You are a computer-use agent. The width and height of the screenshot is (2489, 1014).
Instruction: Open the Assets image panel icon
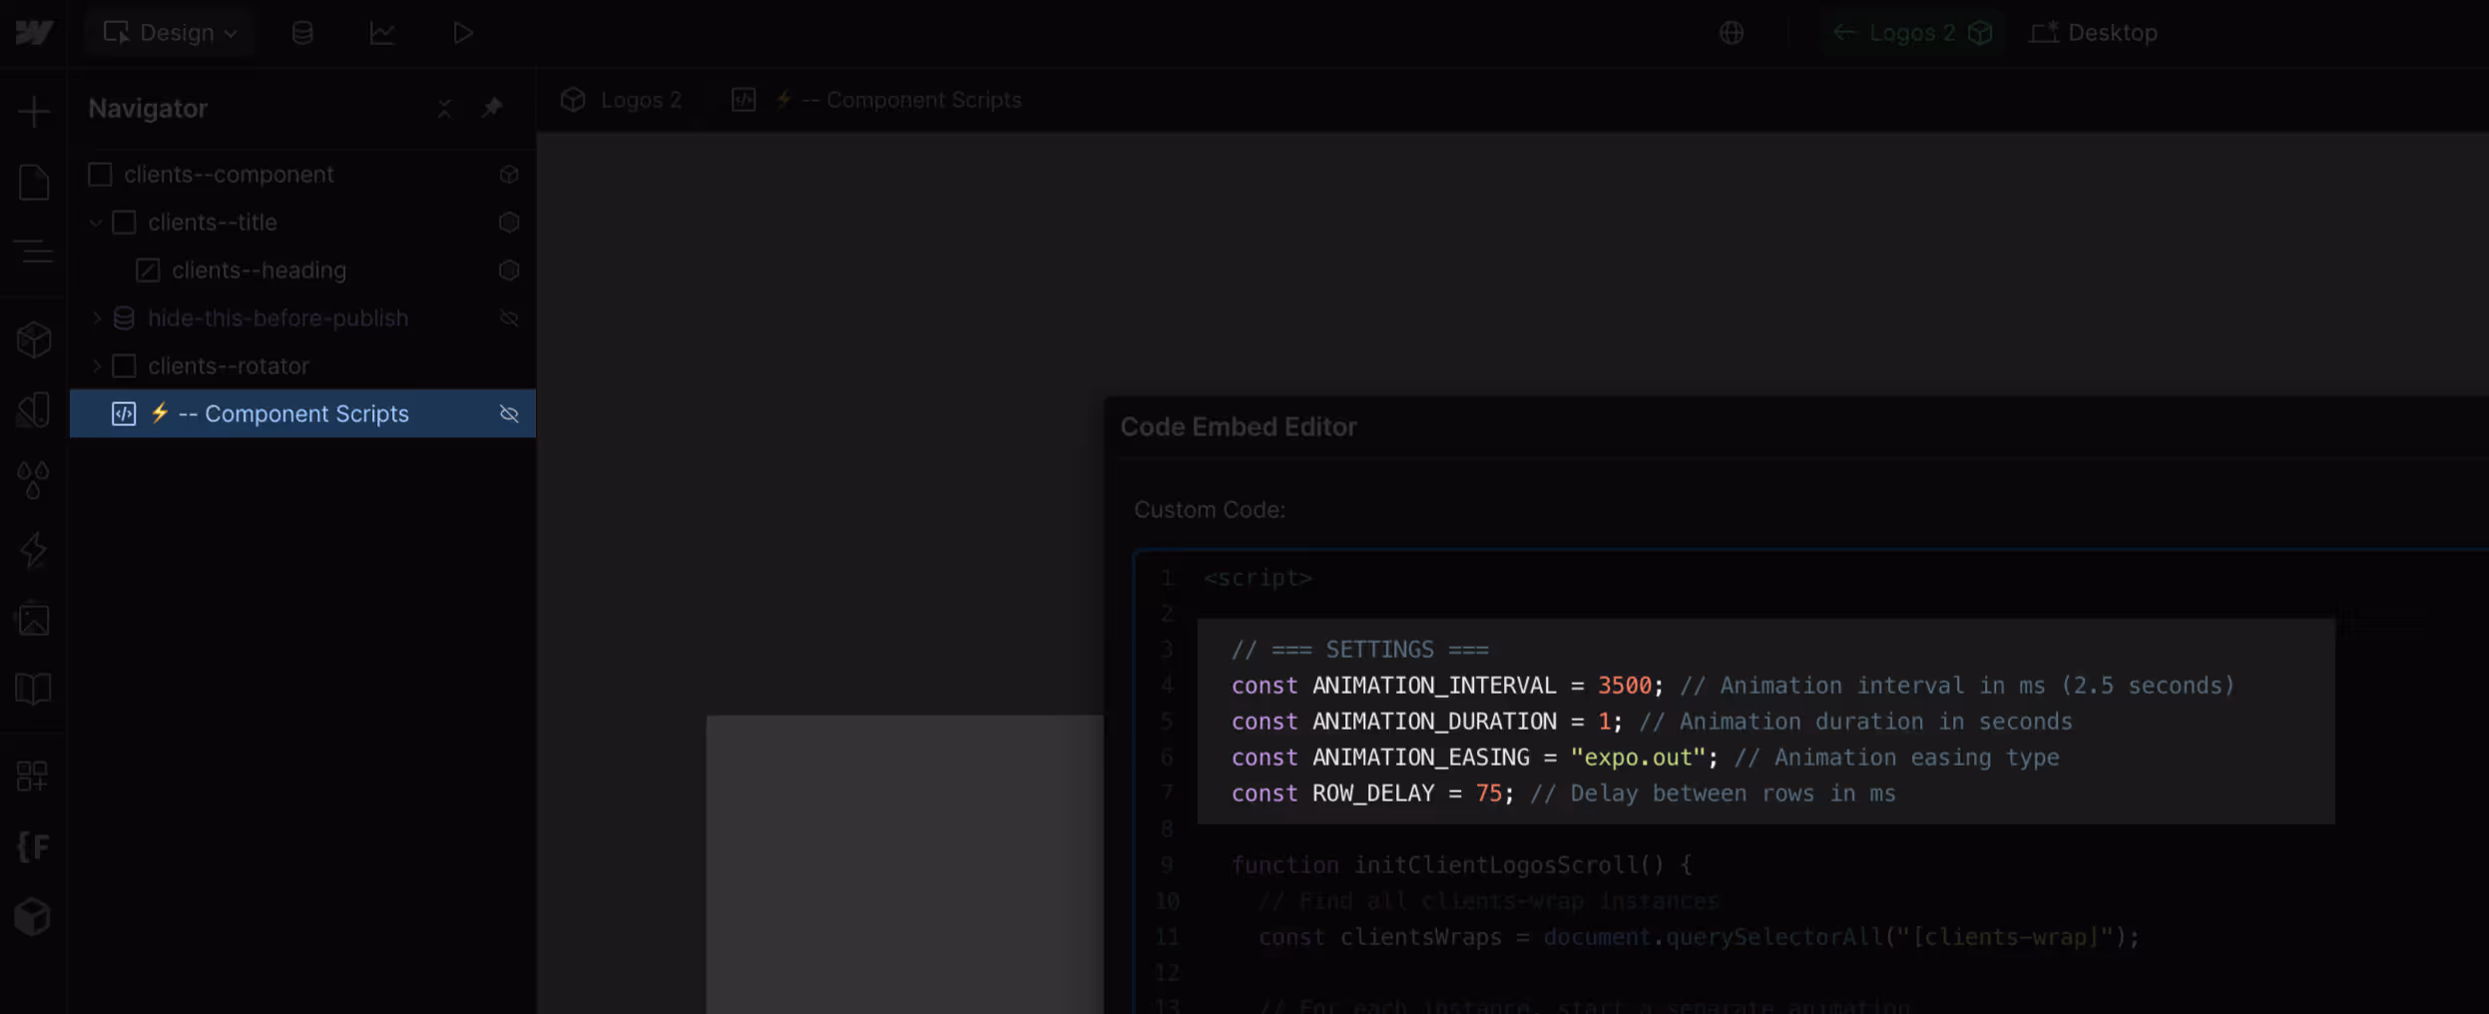click(34, 620)
